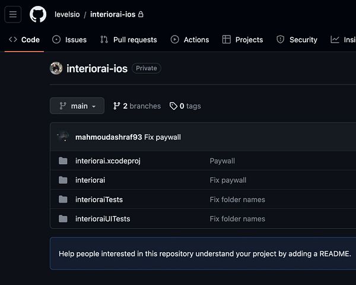Open the interiorai folder
Image resolution: width=356 pixels, height=285 pixels.
pyautogui.click(x=90, y=180)
